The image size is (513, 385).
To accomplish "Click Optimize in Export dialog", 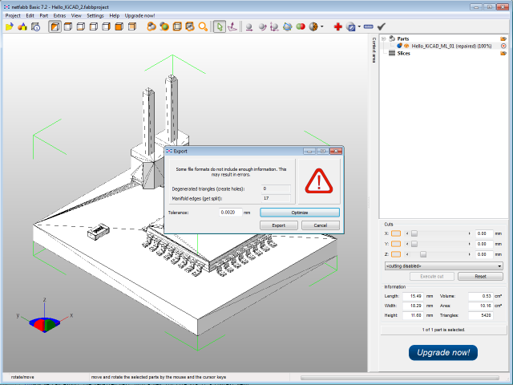I will point(300,213).
